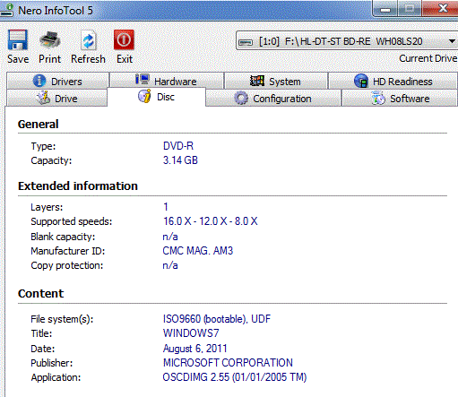Click the Layers value 1
Screen dimensions: 458x397
pyautogui.click(x=166, y=207)
